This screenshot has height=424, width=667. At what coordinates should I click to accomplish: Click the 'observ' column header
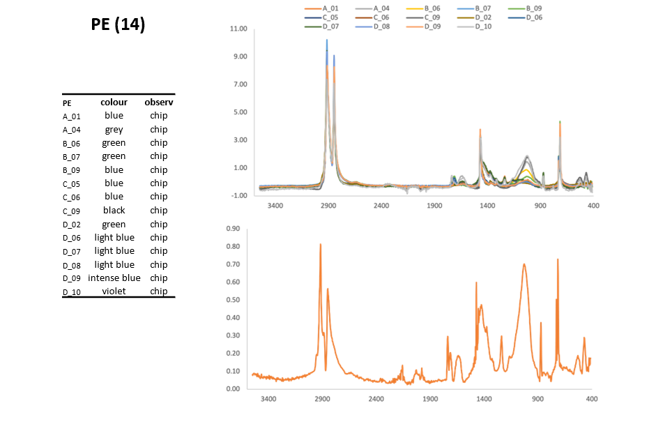point(159,103)
